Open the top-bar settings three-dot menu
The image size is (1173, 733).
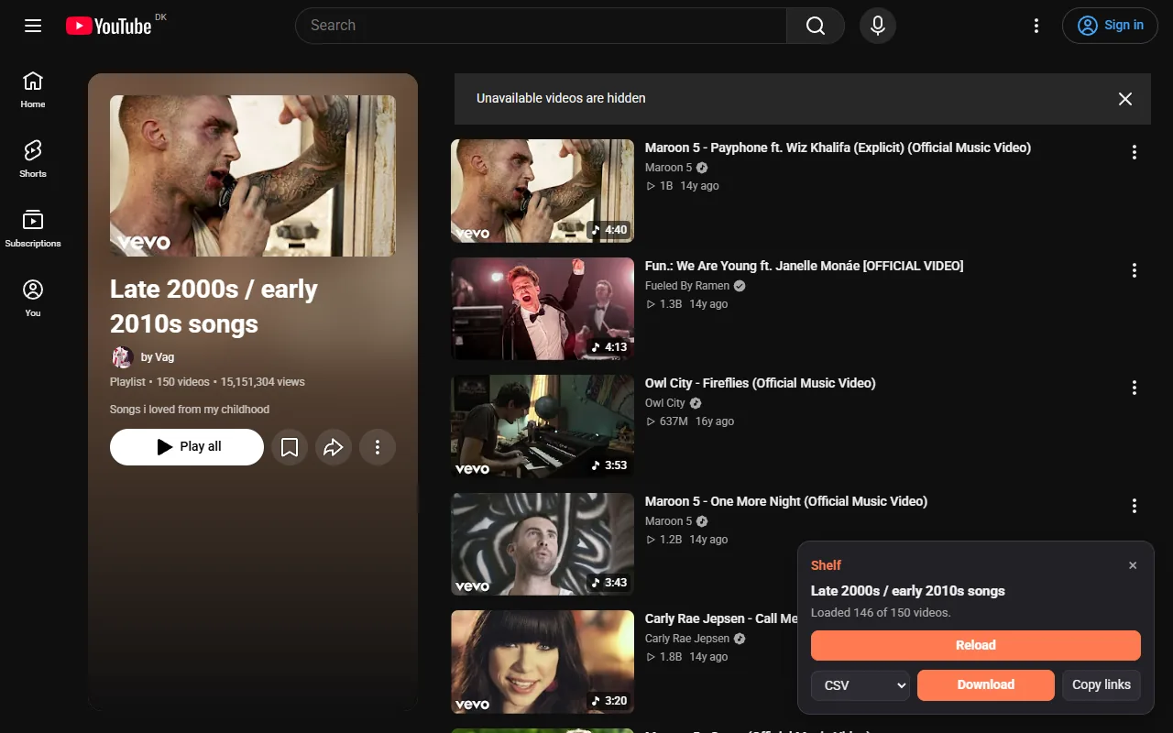point(1036,26)
